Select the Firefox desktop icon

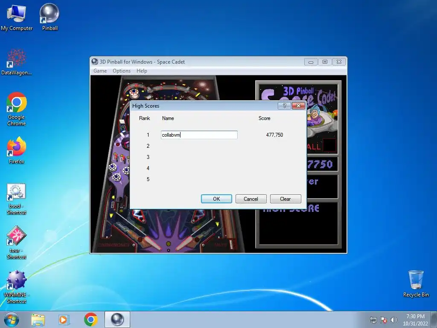[17, 150]
